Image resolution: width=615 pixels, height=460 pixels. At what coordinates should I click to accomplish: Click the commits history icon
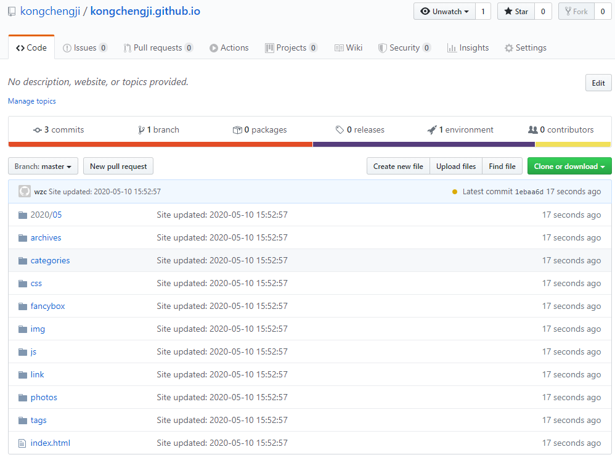[37, 130]
